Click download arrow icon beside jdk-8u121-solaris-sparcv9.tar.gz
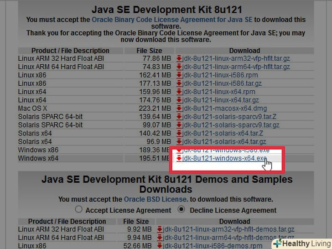Image resolution: width=332 pixels, height=249 pixels. (x=179, y=125)
